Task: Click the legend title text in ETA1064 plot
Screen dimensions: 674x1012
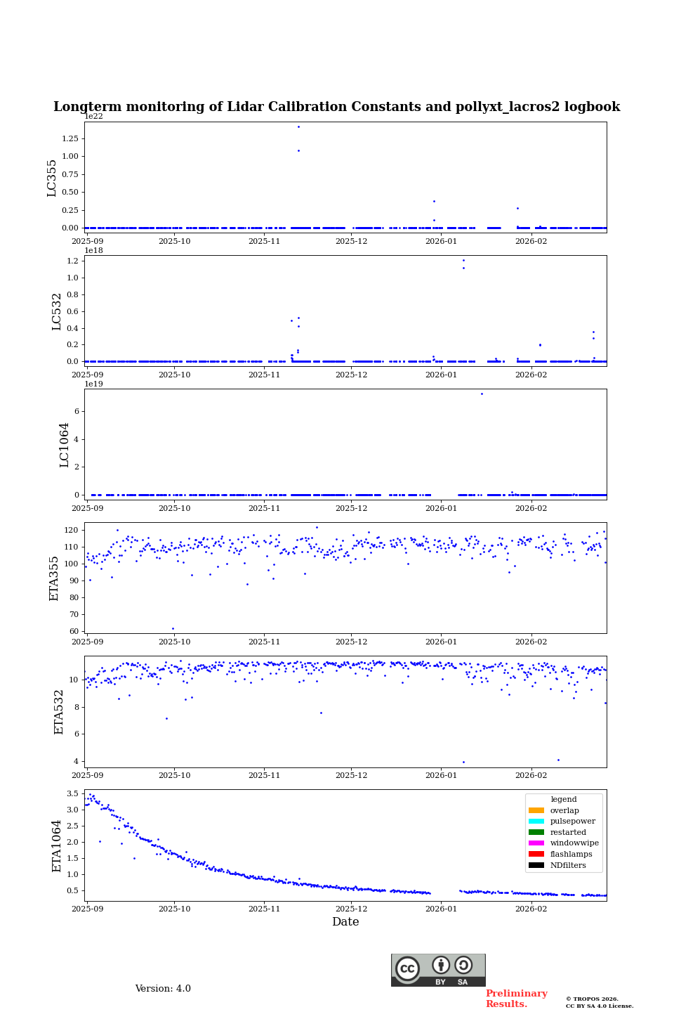Action: coord(564,800)
